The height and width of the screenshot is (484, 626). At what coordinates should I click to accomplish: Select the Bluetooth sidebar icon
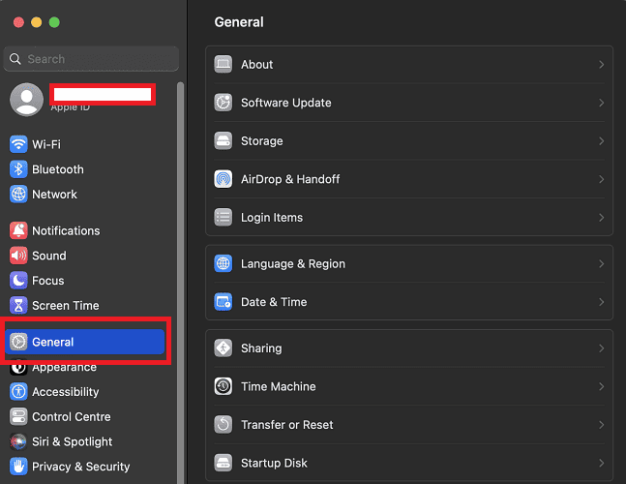click(x=18, y=169)
